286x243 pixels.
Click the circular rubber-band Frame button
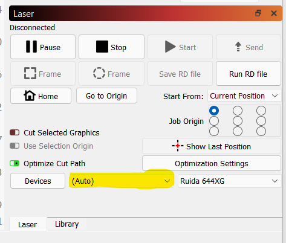[x=111, y=74]
